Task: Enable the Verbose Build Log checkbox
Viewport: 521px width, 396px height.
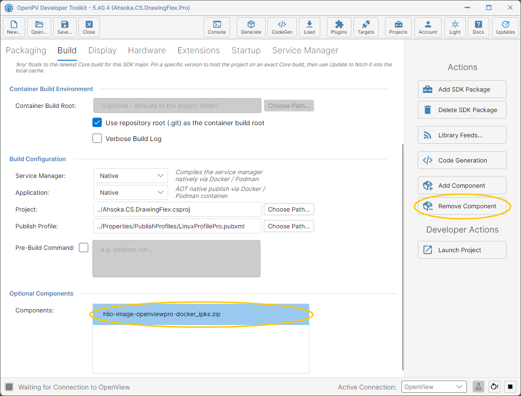Action: coord(97,138)
